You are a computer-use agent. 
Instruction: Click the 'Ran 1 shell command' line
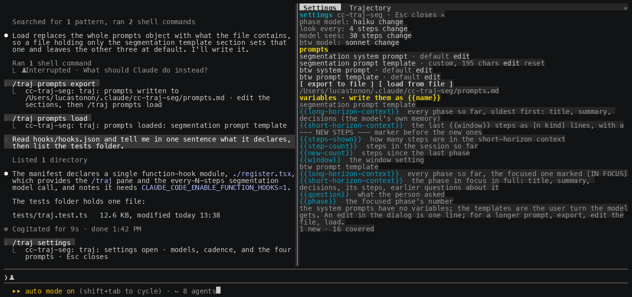pyautogui.click(x=52, y=63)
